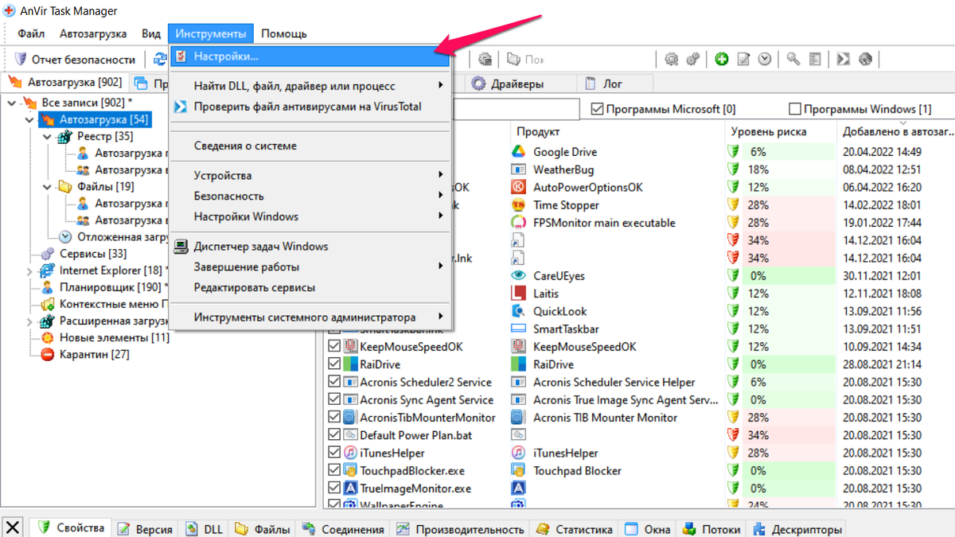The image size is (955, 537).
Task: Toggle the Программы Microsoft [0] checkbox
Action: pos(598,109)
